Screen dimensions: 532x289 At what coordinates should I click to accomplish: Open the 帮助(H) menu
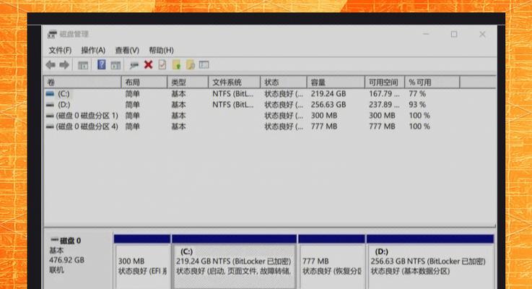(x=161, y=51)
